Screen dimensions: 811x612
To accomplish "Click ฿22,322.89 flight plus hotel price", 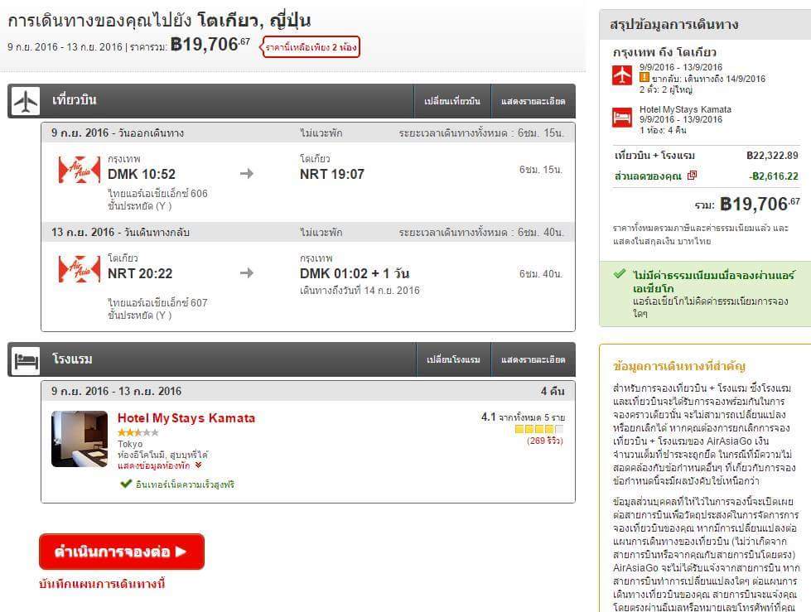I will click(x=773, y=156).
